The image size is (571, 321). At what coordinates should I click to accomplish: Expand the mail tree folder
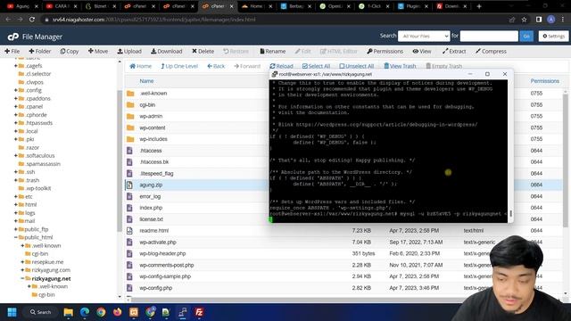[x=16, y=221]
